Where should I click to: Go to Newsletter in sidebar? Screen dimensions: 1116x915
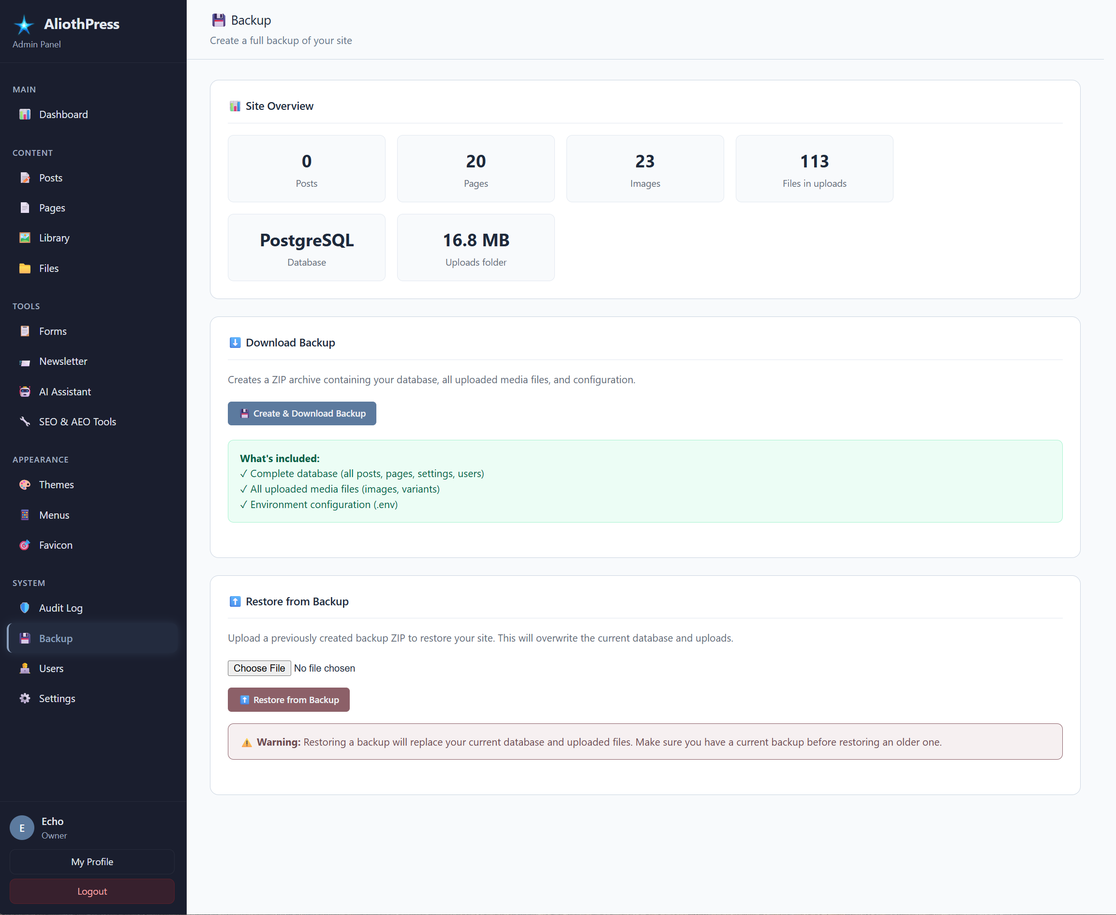63,361
